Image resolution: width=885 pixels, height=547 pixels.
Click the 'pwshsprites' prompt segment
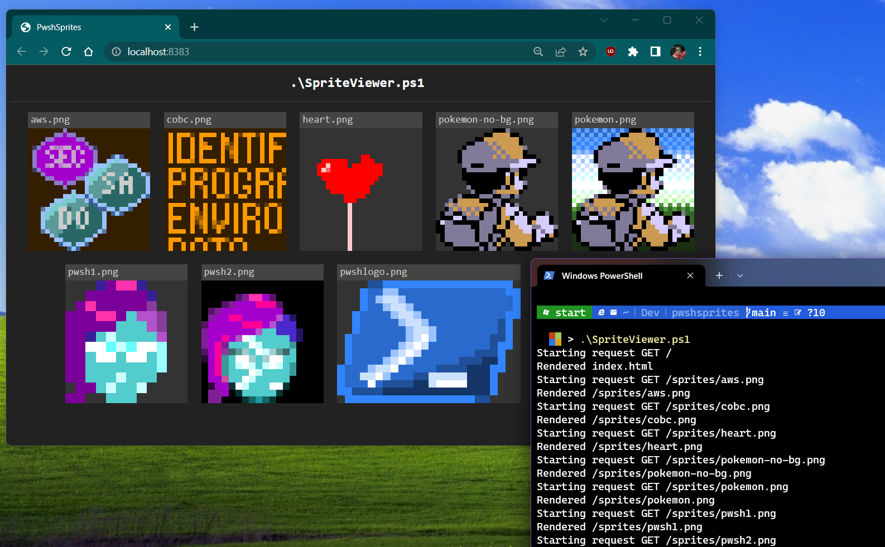point(705,313)
